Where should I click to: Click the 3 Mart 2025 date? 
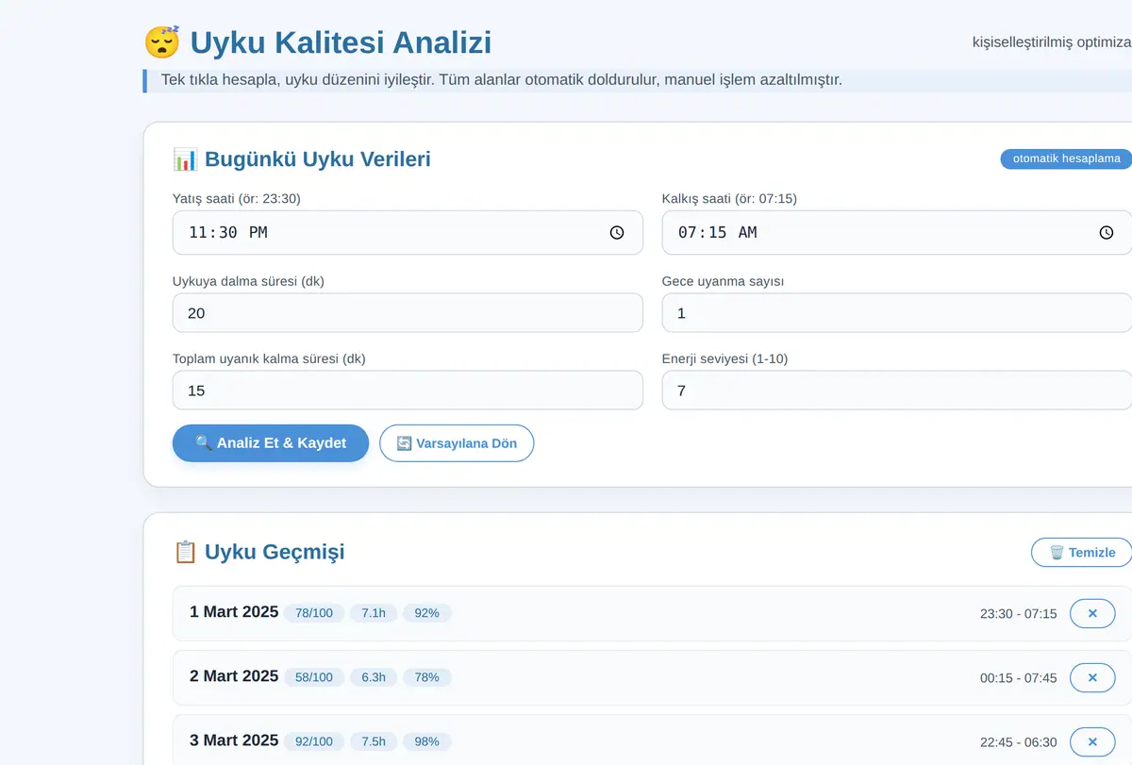[x=234, y=740]
